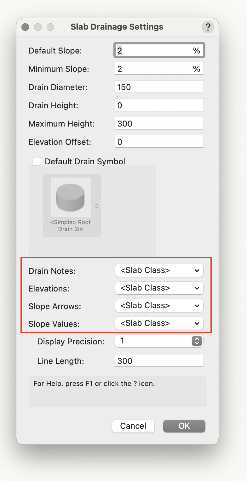Expand the Slope Values class dropdown
The height and width of the screenshot is (481, 247).
(x=159, y=323)
